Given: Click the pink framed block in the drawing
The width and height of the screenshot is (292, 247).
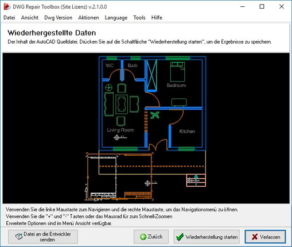Looking at the screenshot, I should coord(196,180).
